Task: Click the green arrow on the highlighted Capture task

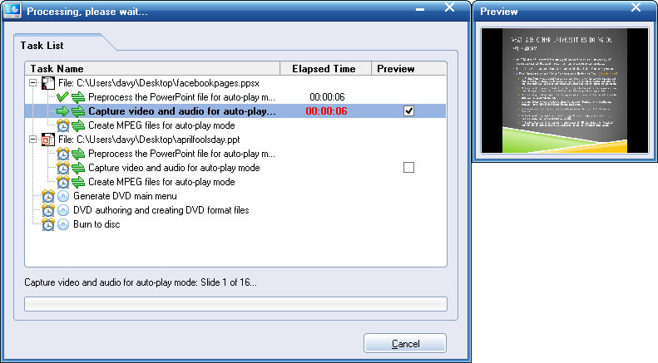Action: pos(62,111)
